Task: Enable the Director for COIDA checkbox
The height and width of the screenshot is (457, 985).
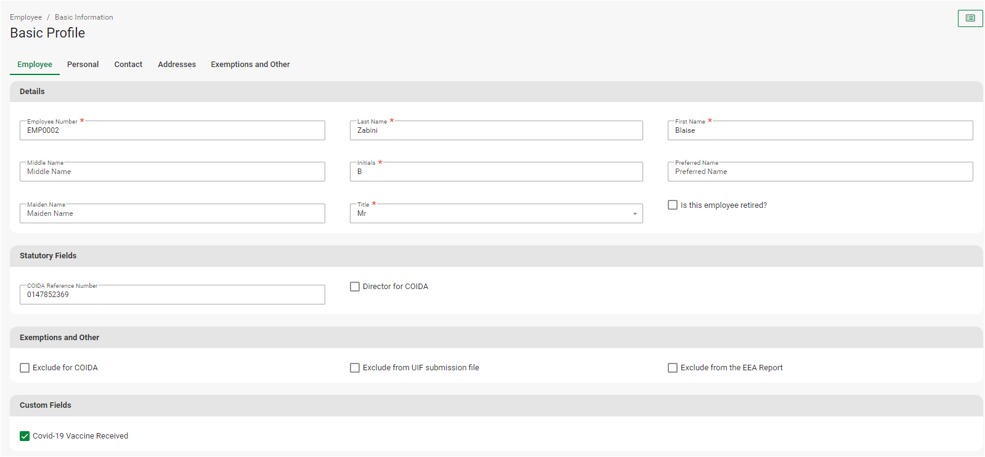Action: click(355, 287)
